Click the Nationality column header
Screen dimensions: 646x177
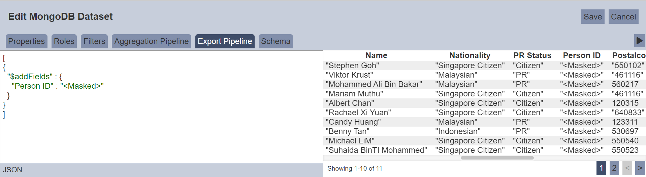click(x=470, y=55)
